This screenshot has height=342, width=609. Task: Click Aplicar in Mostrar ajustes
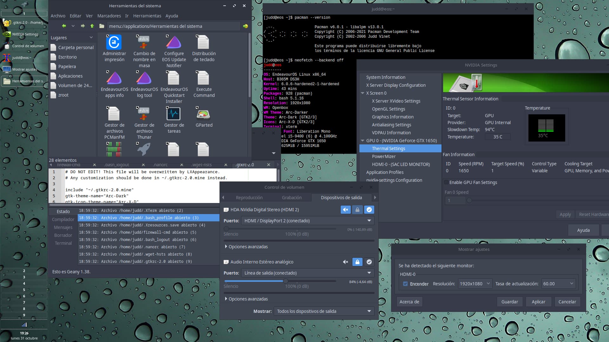[x=538, y=302]
